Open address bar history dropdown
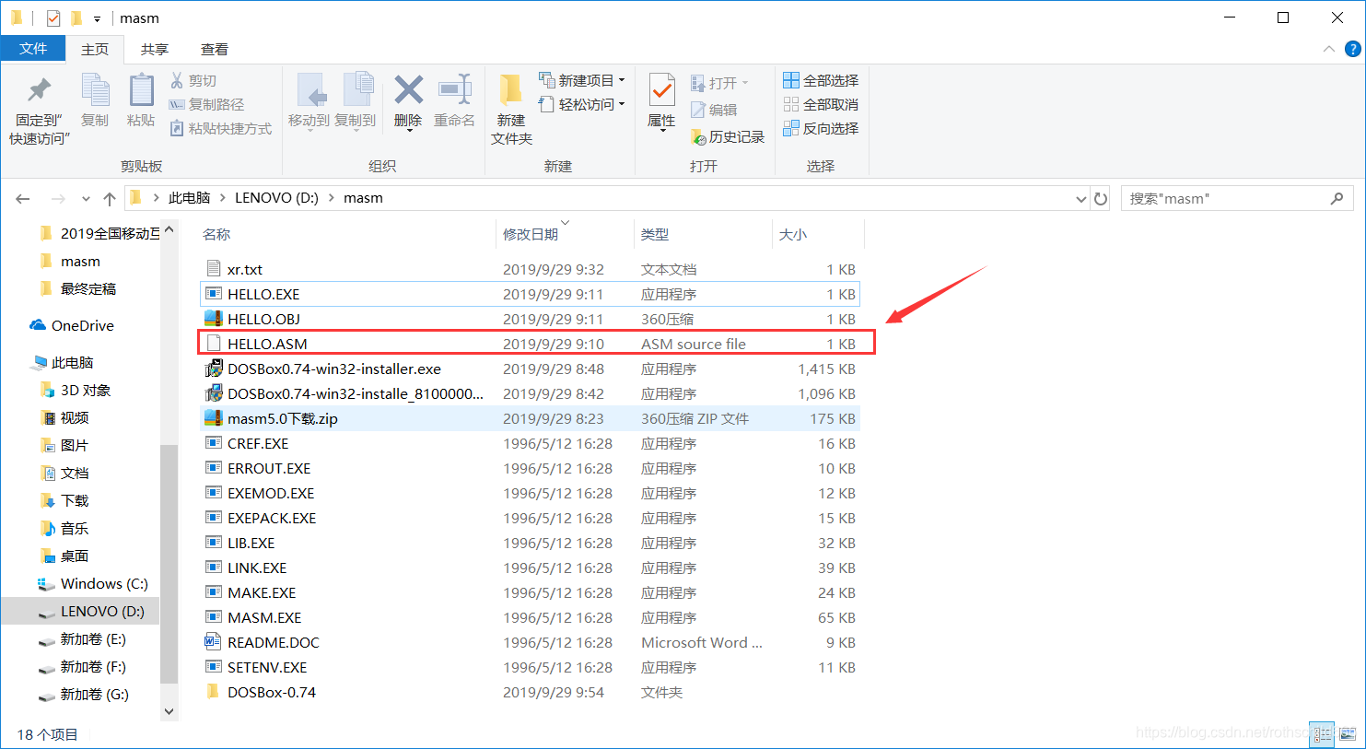Image resolution: width=1366 pixels, height=749 pixels. tap(1081, 198)
